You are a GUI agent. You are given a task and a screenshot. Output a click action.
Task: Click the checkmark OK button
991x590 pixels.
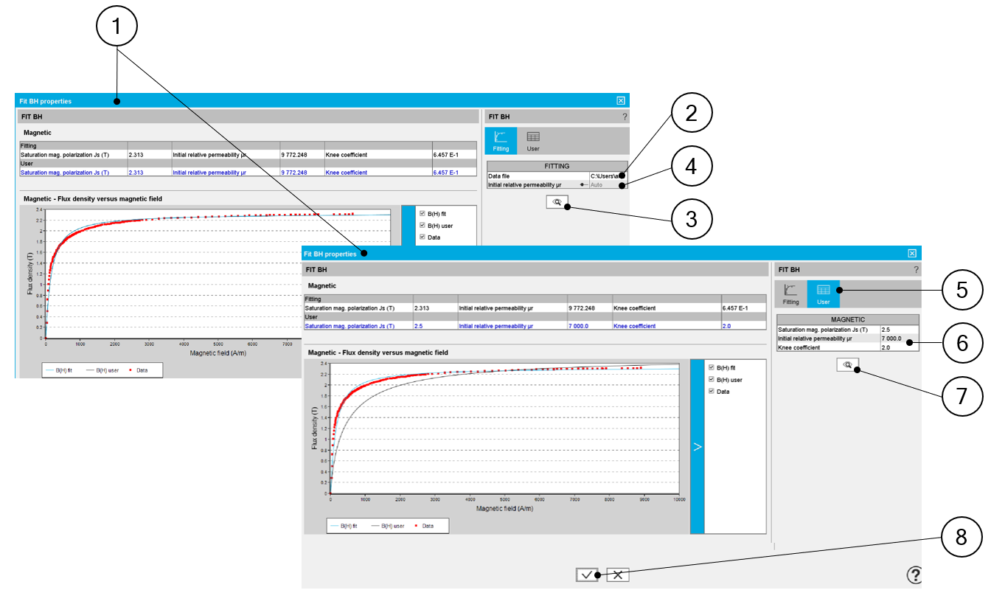point(587,575)
